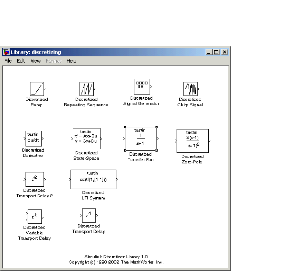Screen dimensions: 293x271
Task: Select the Discretized Transport Delay 2 block
Action: point(35,179)
